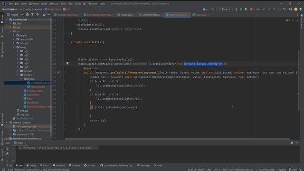Expand the out folder
Screen dimensions: 304x171
(x=10, y=28)
